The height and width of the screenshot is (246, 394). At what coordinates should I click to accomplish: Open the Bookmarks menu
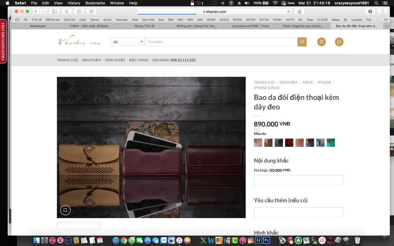click(x=95, y=3)
